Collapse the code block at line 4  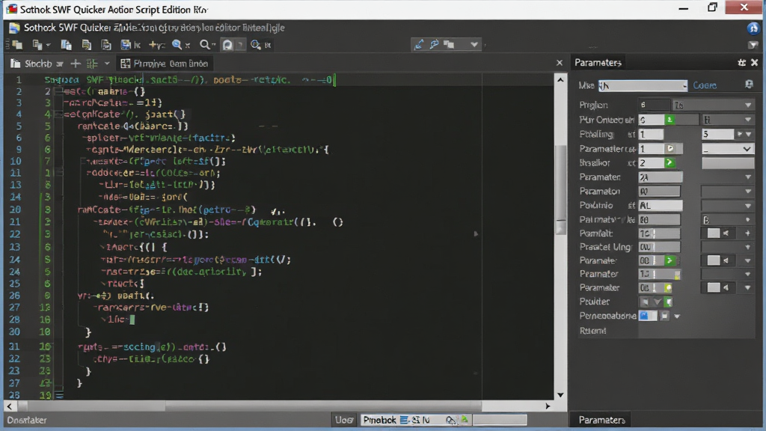pyautogui.click(x=58, y=114)
